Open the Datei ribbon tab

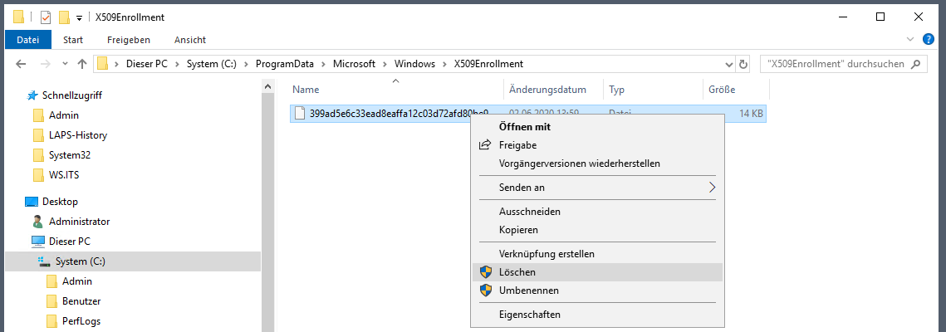[x=27, y=40]
